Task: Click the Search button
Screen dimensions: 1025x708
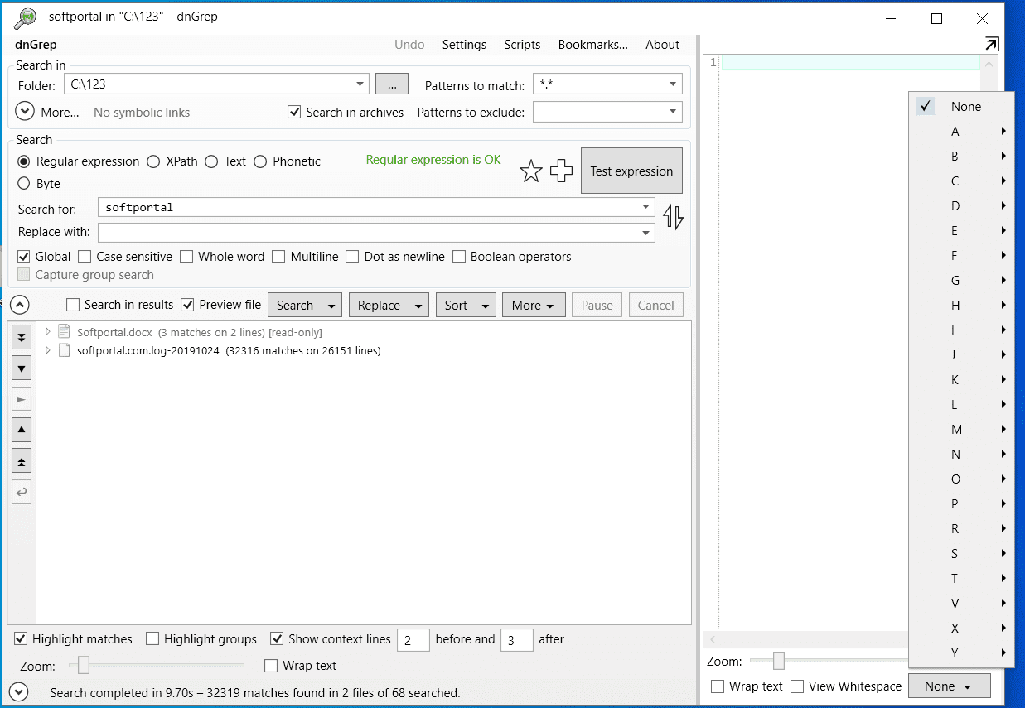Action: point(295,306)
